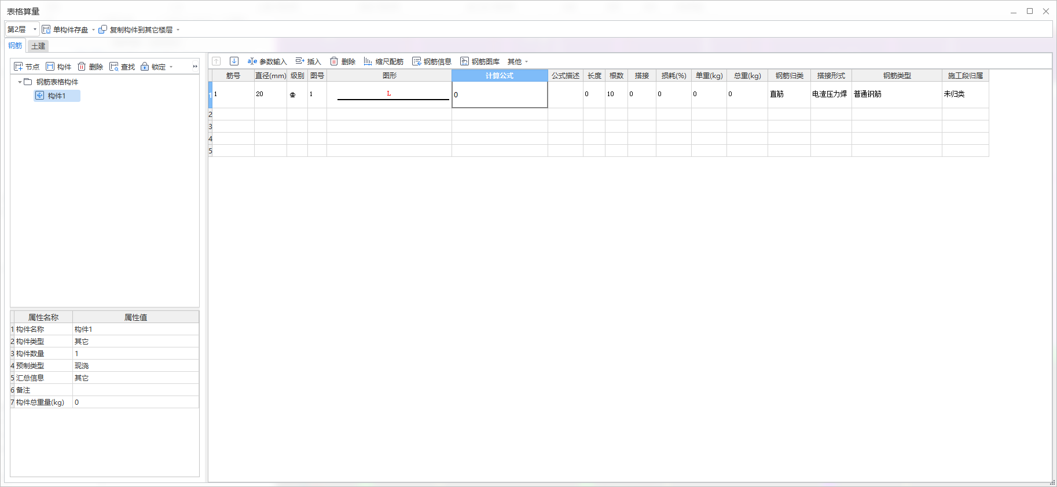The height and width of the screenshot is (487, 1057).
Task: Expand the 单构件存盘 dropdown arrow
Action: pos(93,30)
